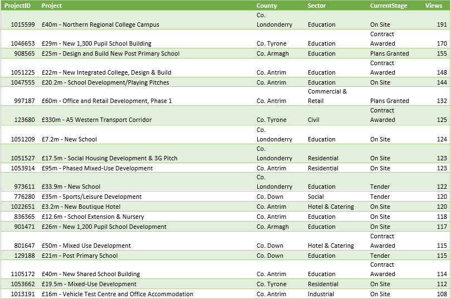
Task: Select £33.9m - New School
Action: click(71, 187)
